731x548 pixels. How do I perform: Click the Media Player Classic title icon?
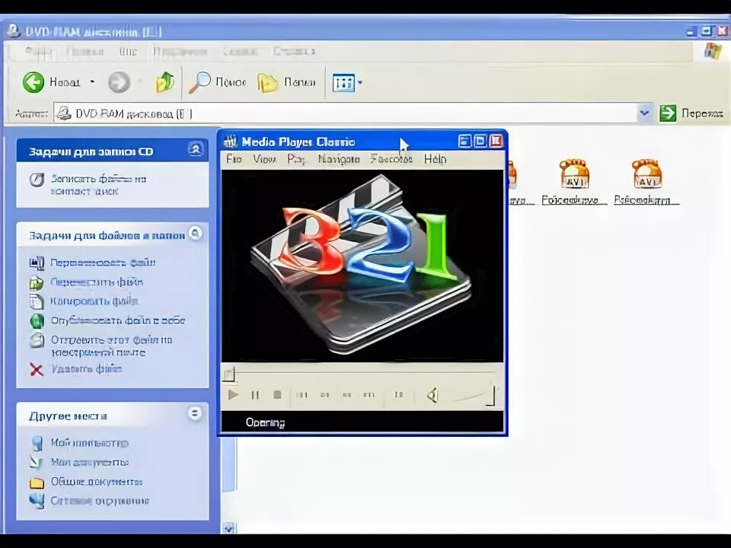(x=231, y=142)
